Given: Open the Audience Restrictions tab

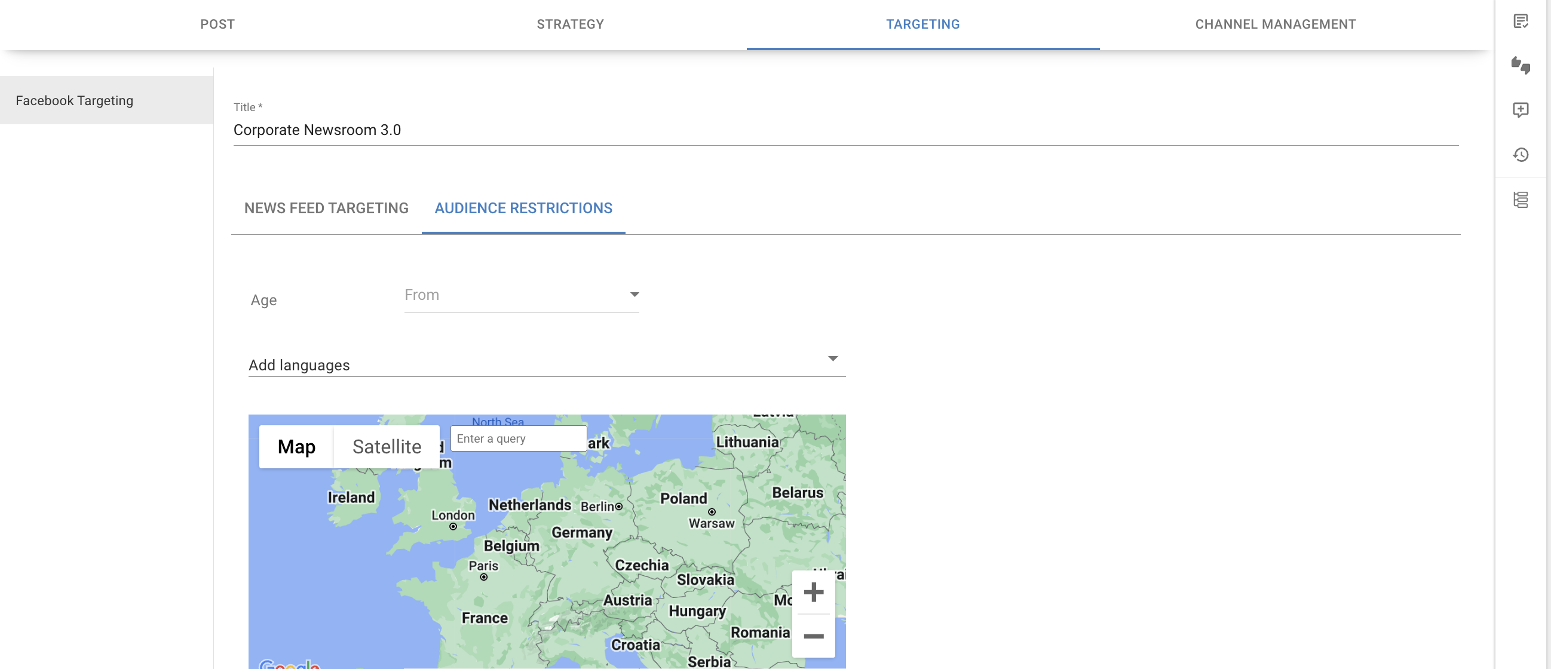Looking at the screenshot, I should click(523, 208).
